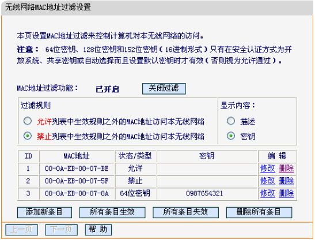
Task: Click the key value 0987654321
Action: [204, 193]
